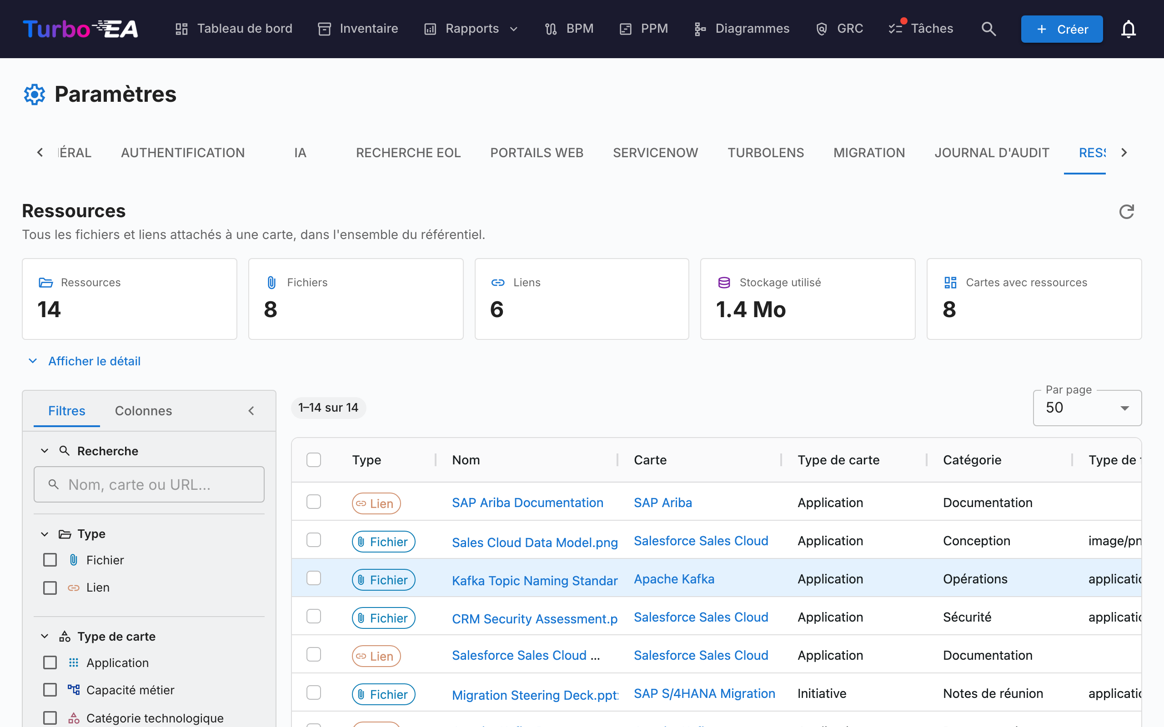Switch to the ServiceNow tab
Image resolution: width=1164 pixels, height=727 pixels.
(655, 153)
